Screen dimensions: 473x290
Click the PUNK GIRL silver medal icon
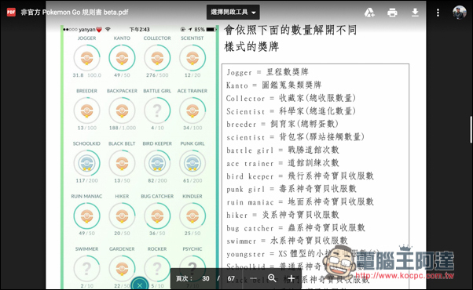192,163
